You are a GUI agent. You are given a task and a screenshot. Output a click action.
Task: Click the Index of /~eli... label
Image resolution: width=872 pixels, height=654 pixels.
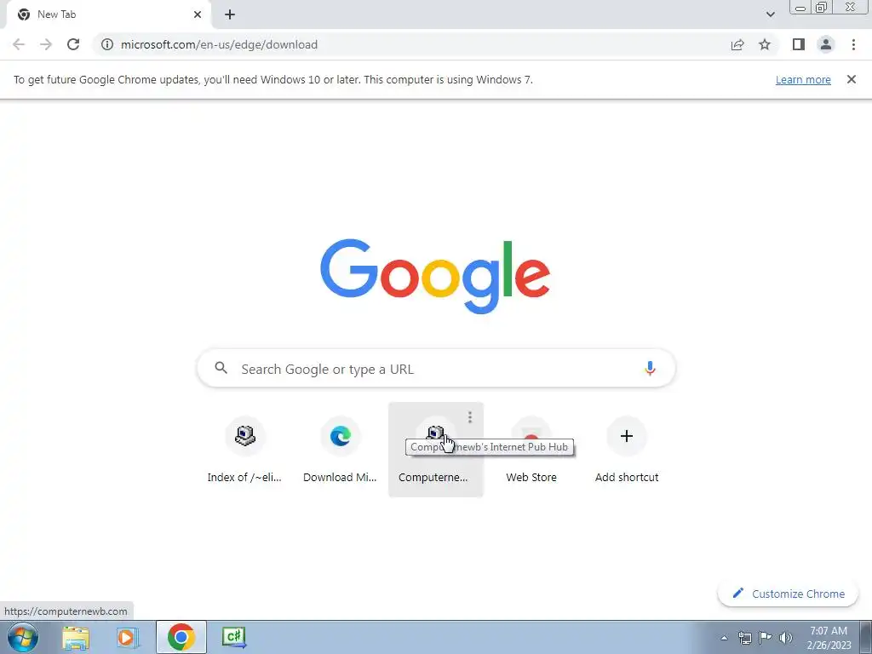tap(244, 477)
